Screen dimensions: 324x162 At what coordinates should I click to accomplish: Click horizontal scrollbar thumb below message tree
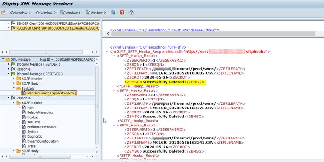pyautogui.click(x=40, y=157)
